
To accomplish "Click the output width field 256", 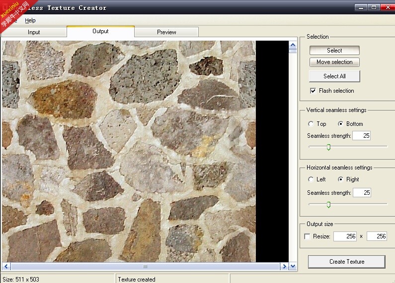I will pyautogui.click(x=345, y=236).
